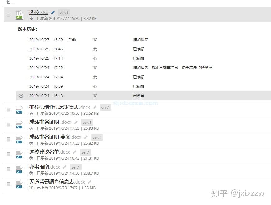Viewport: 271px width, 205px height.
Task: Click the comment 增加排名、截止日期等信息，初步筛选12所学校
Action: tap(172, 68)
